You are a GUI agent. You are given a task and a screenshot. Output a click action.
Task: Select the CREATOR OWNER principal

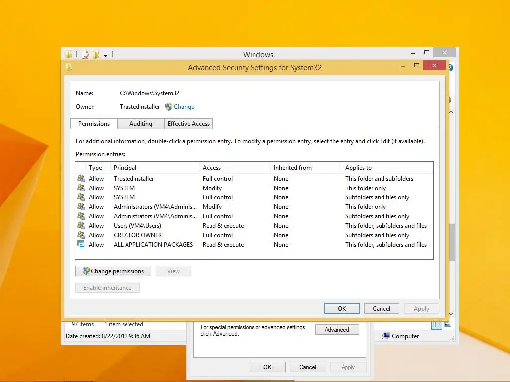point(137,235)
